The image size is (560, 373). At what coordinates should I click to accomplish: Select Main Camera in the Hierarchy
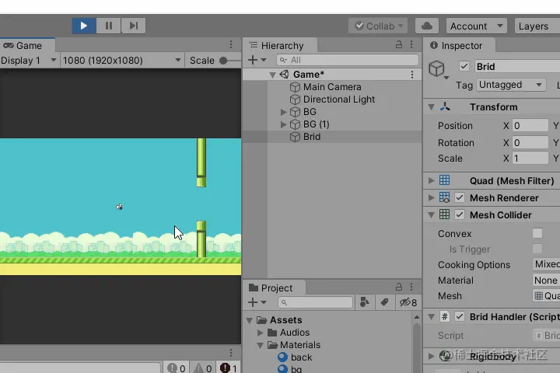[332, 87]
